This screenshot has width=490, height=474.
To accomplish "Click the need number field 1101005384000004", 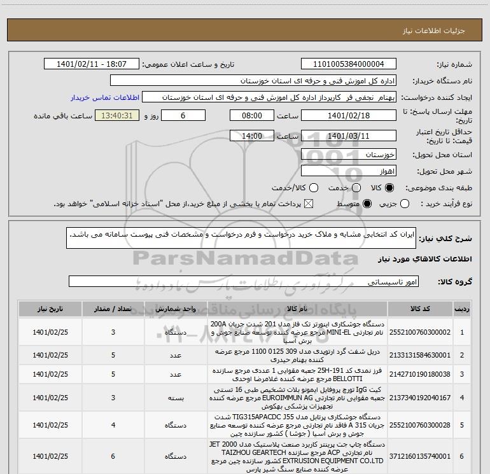I will [349, 64].
